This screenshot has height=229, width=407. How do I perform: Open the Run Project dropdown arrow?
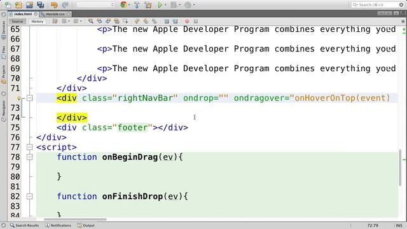165,4
